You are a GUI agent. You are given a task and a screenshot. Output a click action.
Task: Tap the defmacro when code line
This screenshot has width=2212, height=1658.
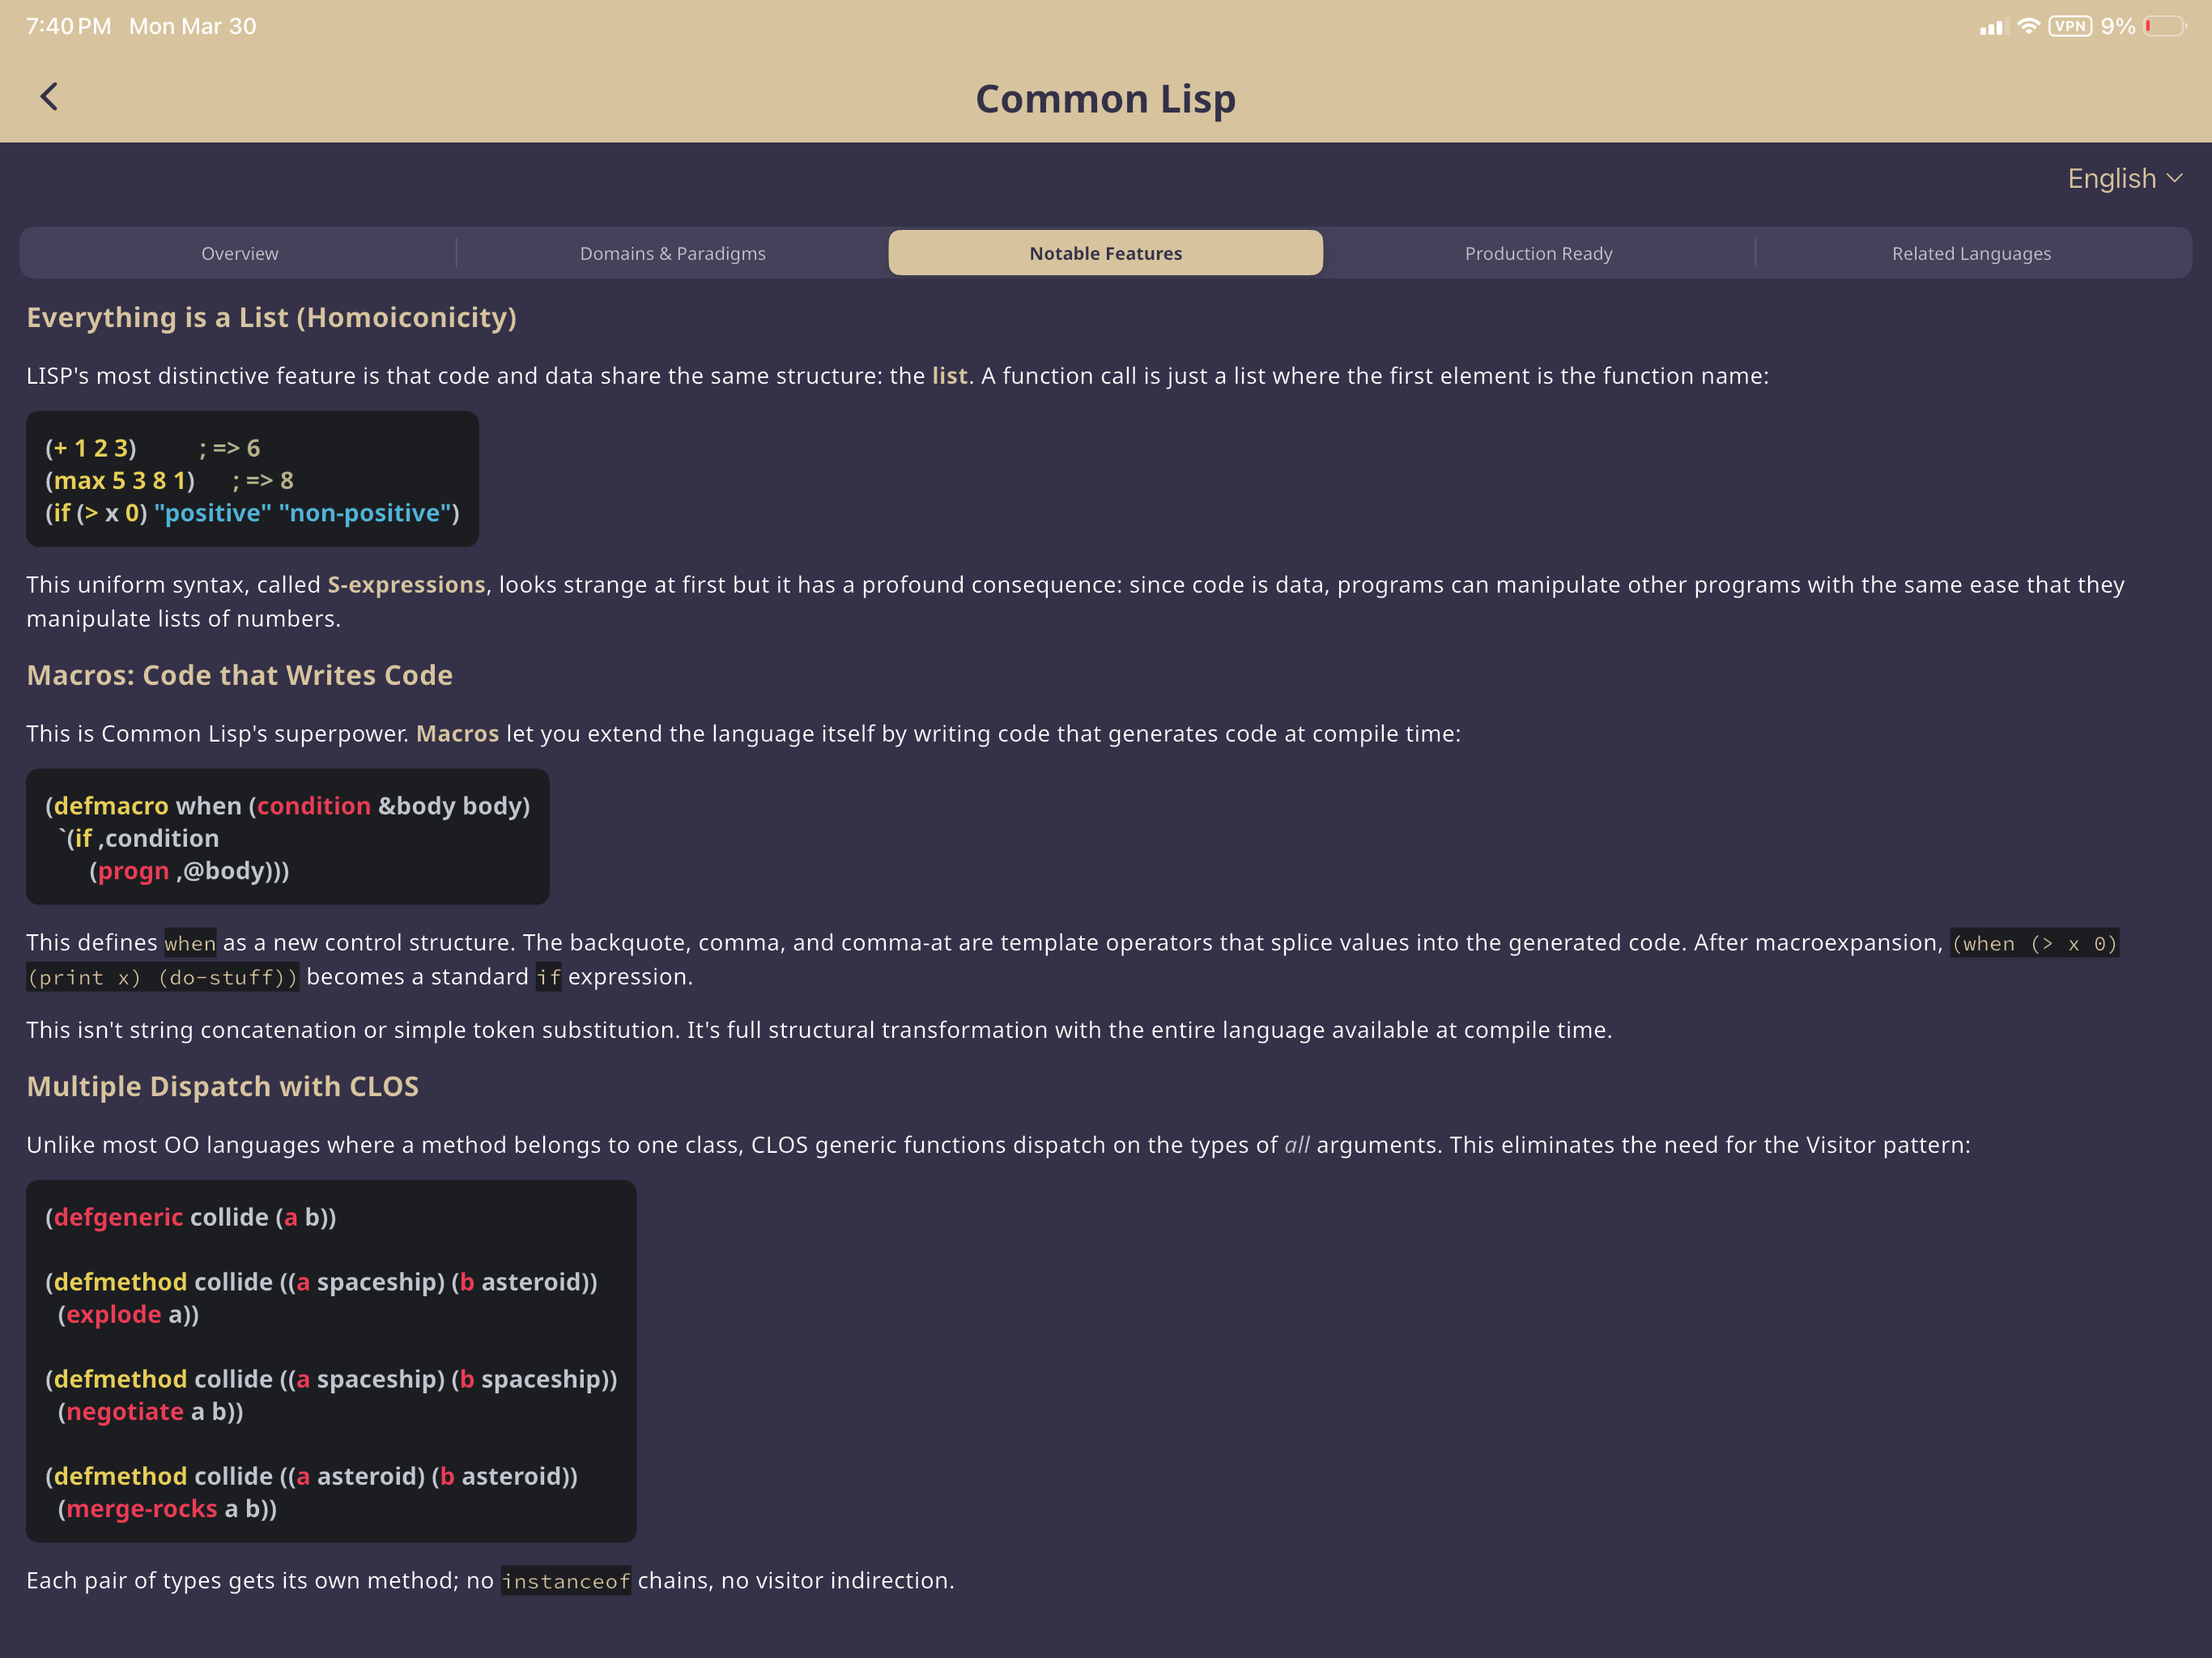(287, 806)
